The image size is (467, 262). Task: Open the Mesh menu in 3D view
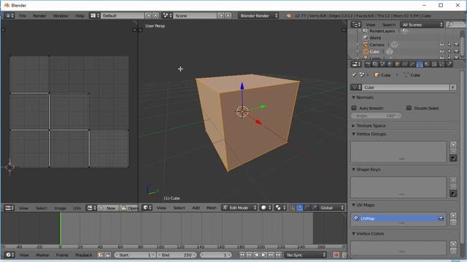click(212, 207)
